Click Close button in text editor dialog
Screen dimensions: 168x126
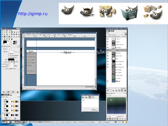94,110
